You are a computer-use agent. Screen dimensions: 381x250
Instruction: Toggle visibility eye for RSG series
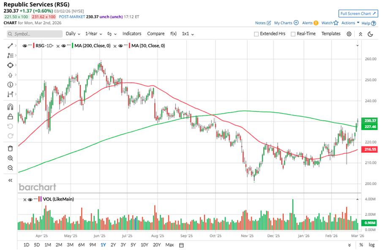click(x=25, y=46)
